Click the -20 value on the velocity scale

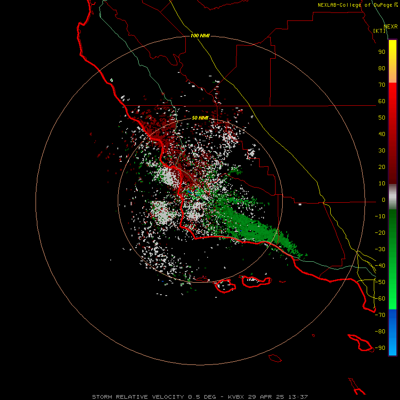coord(380,232)
